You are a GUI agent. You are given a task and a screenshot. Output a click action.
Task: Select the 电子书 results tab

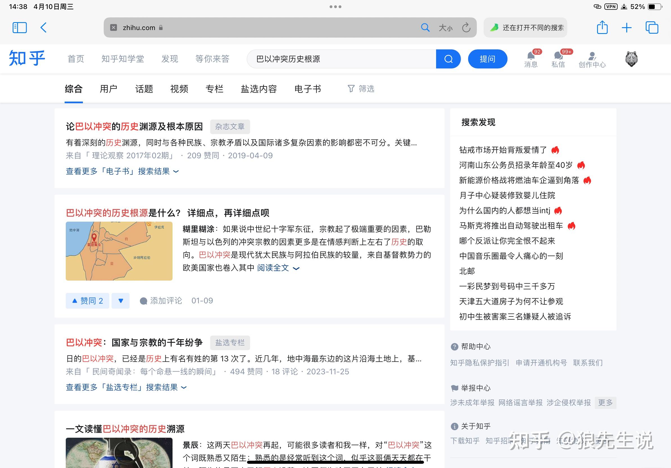click(308, 89)
